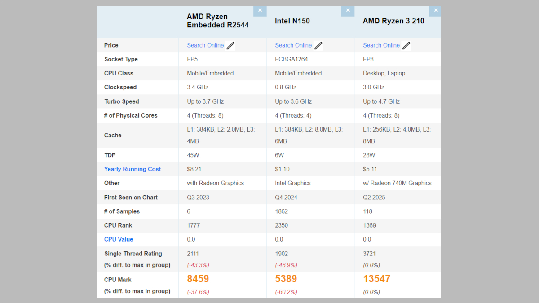Click the CPU rank 2350 value

tap(282, 225)
